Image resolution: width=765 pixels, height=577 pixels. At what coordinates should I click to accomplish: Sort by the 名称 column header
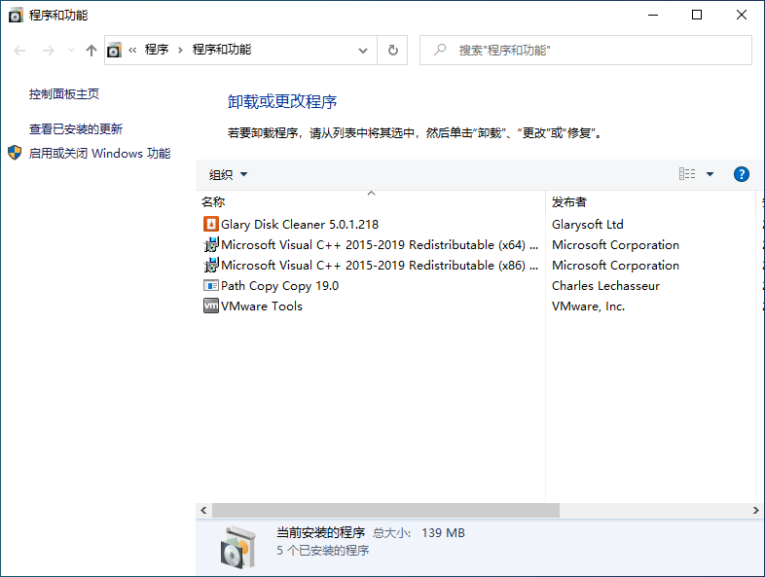pos(371,202)
